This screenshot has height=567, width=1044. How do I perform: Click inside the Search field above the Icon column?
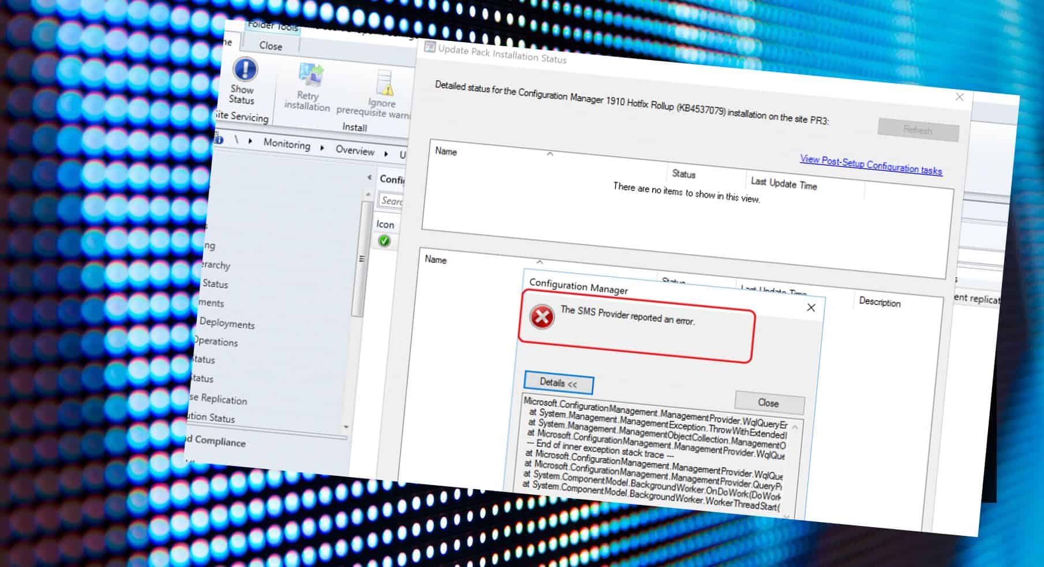pos(392,201)
